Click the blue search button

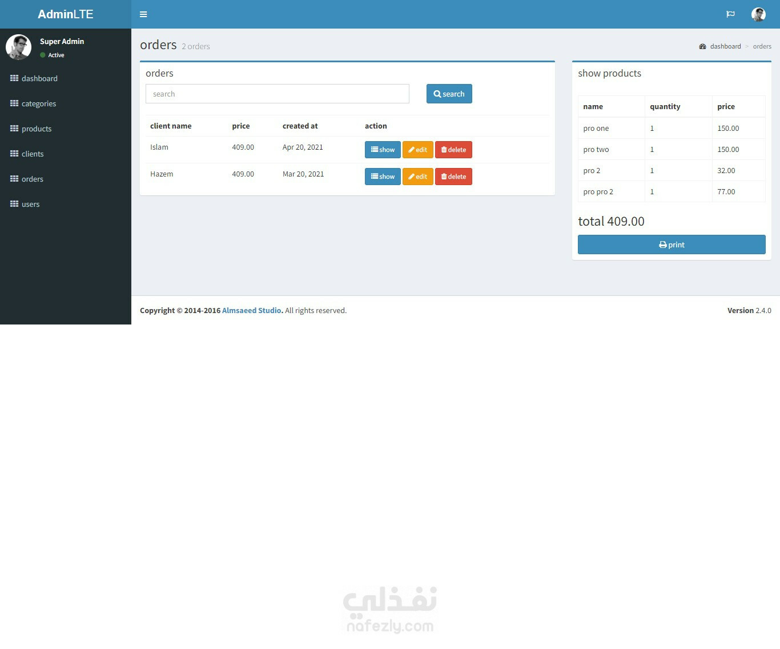[x=449, y=94]
